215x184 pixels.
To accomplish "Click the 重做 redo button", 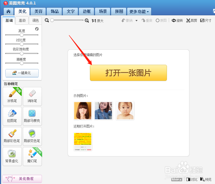I will coord(147,21).
